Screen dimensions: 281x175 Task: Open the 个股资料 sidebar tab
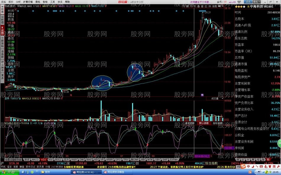coord(2,42)
